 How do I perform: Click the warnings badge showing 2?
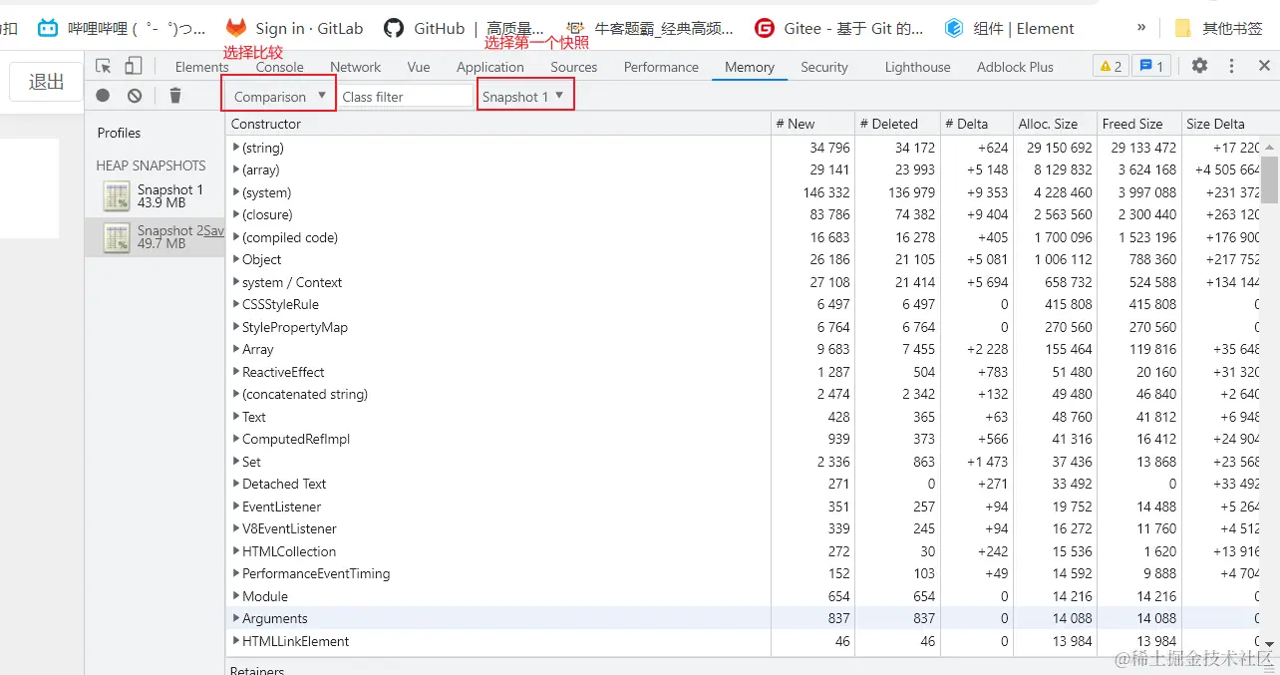1111,66
